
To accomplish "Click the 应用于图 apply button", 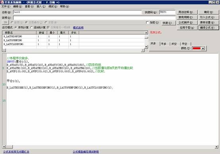I will point(187,28).
